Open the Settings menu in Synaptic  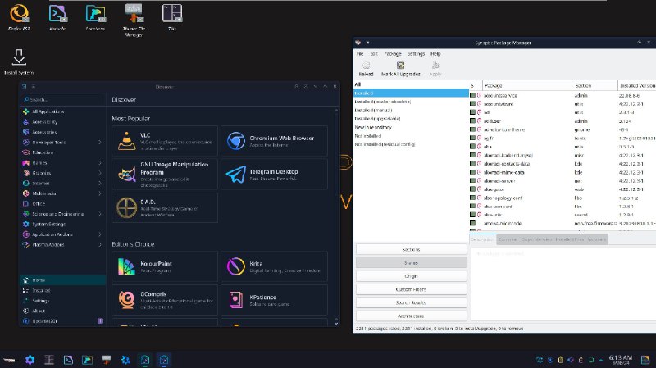click(x=416, y=53)
